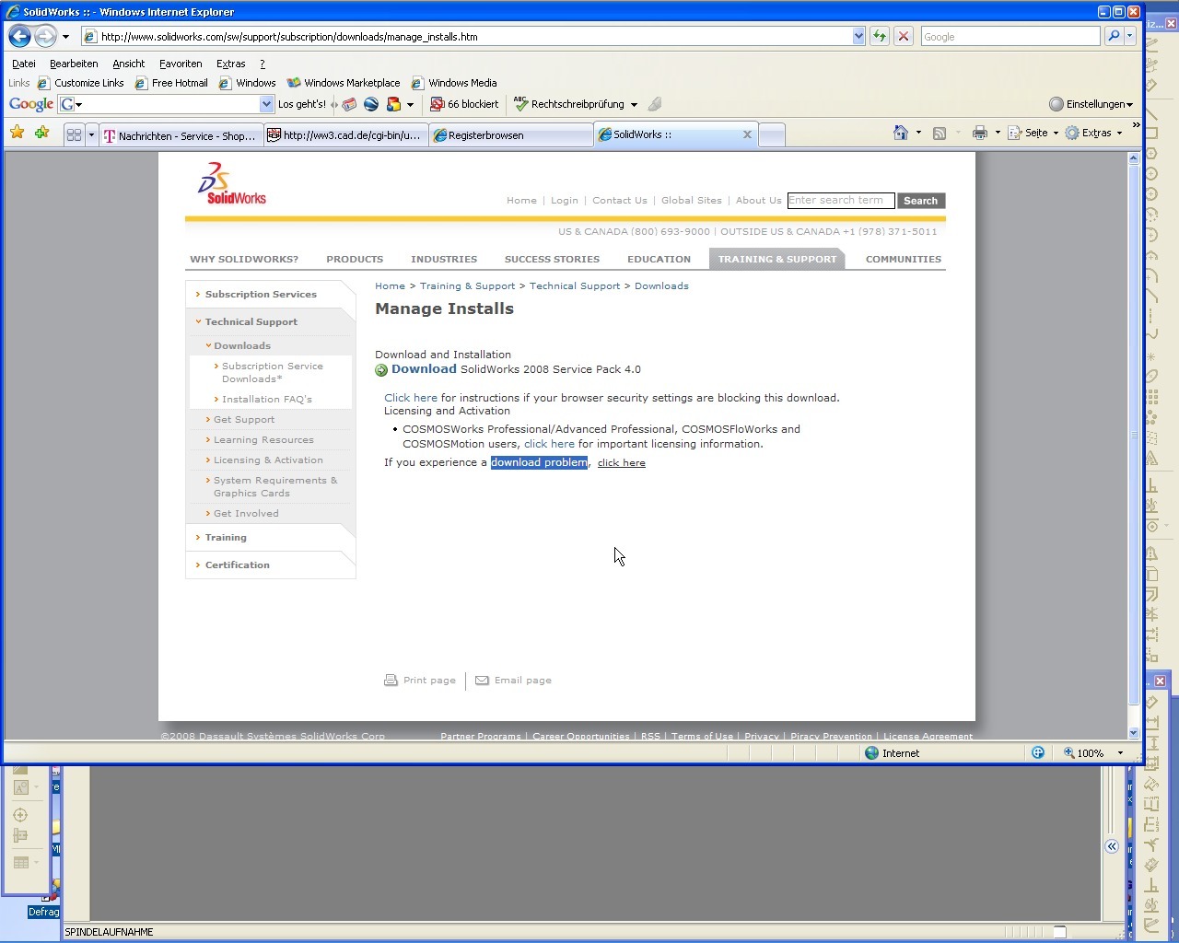Screen dimensions: 1179x943
Task: Collapse the Technical Support sidebar section
Action: (x=251, y=322)
